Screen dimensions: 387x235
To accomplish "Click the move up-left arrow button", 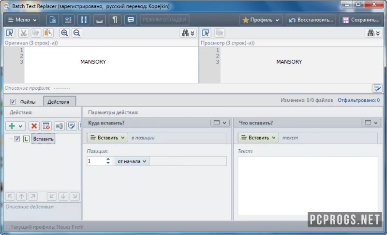I will 10,196.
